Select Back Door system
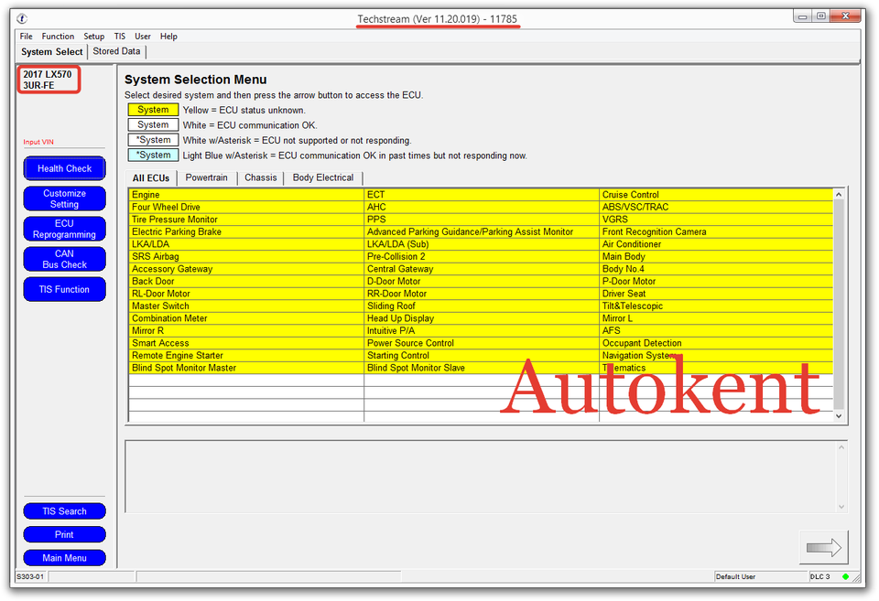The image size is (879, 601). click(246, 281)
